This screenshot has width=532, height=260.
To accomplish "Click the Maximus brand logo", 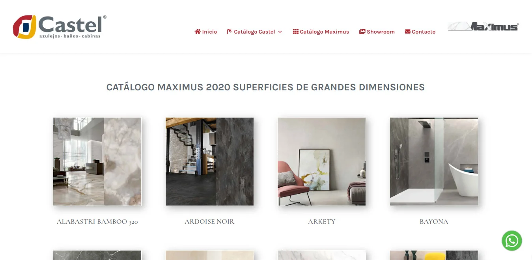I will (483, 26).
